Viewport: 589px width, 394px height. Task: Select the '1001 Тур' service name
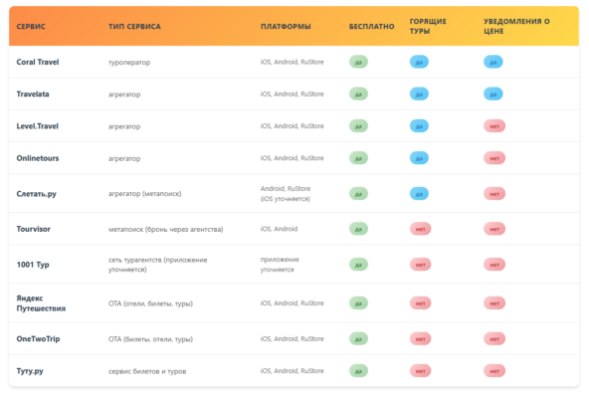pos(33,265)
